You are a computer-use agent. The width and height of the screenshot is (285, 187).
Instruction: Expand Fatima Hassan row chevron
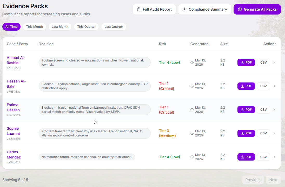point(274,110)
